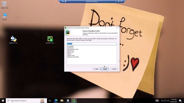184x103 pixels.
Task: Launch Microsoft Edge from the taskbar
Action: [56, 100]
